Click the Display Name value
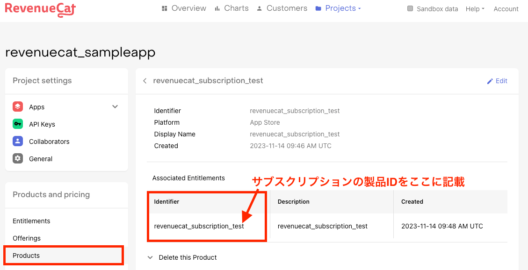This screenshot has width=528, height=270. point(295,134)
